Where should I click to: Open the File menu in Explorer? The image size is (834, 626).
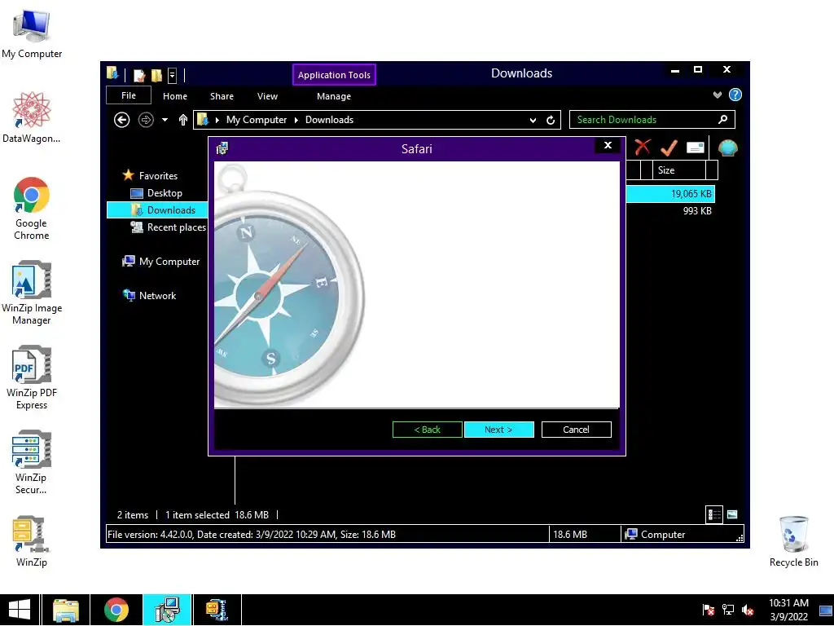pos(129,96)
